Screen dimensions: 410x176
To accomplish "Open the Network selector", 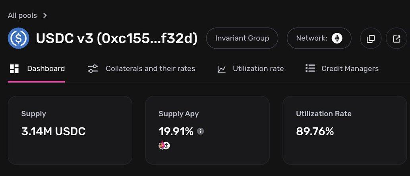I will 319,38.
